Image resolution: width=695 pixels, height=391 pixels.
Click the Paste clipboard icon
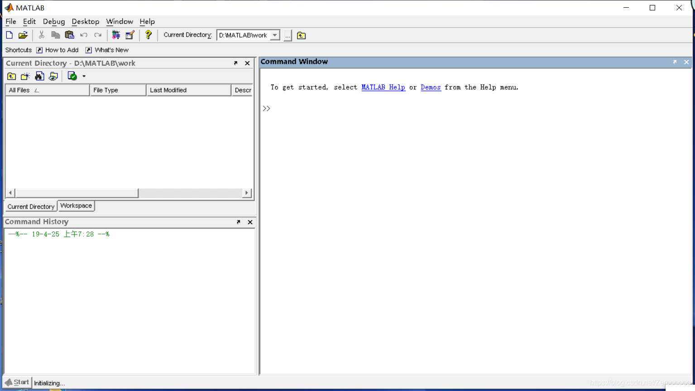(x=69, y=35)
